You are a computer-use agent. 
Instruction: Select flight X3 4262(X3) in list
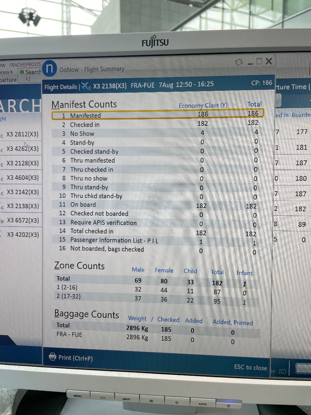click(x=22, y=149)
